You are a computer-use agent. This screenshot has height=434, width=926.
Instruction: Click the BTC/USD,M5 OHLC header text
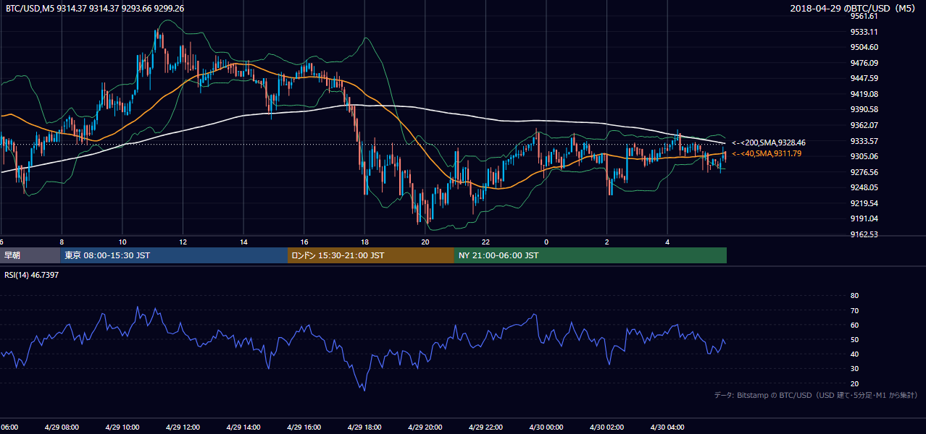94,9
